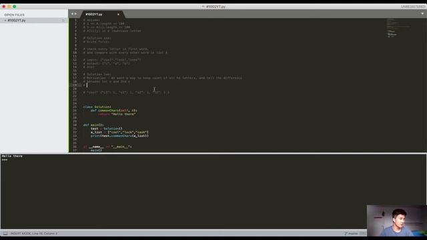
Task: Click the line 24 'class Solution' code
Action: tap(97, 107)
